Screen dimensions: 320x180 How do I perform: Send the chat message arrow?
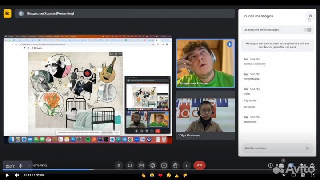click(308, 148)
